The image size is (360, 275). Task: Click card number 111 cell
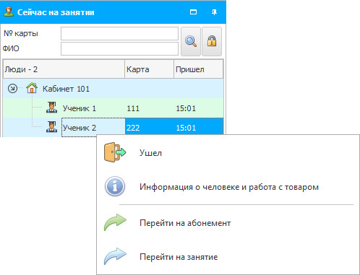point(133,108)
